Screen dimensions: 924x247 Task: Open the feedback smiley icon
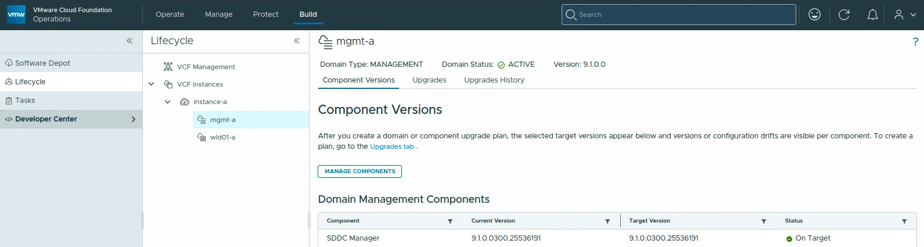[815, 15]
